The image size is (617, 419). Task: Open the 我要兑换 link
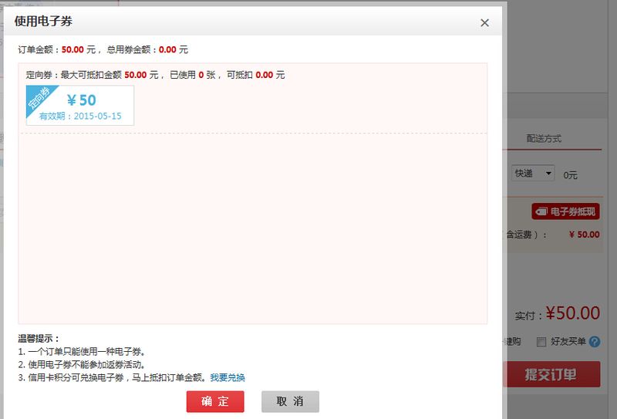[x=228, y=377]
